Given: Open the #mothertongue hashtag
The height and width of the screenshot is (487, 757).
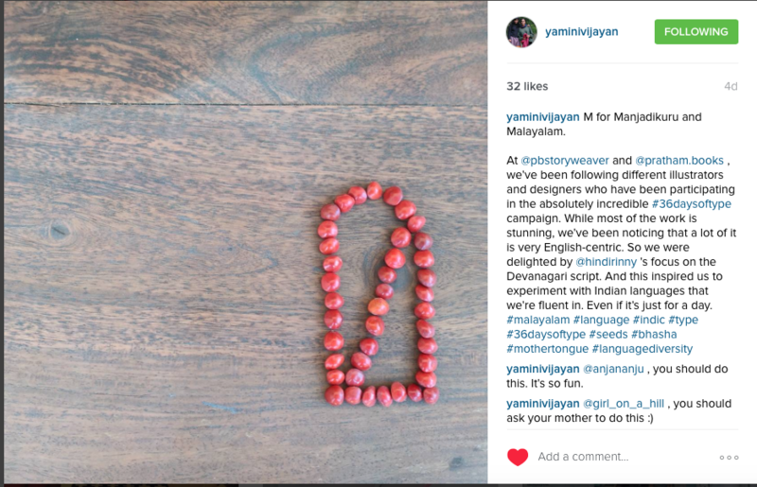Looking at the screenshot, I should pyautogui.click(x=548, y=349).
